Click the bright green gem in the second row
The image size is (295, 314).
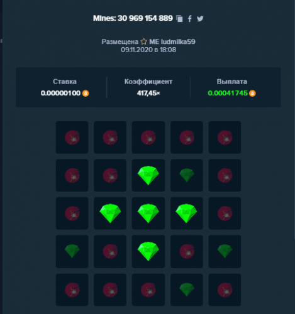click(148, 175)
